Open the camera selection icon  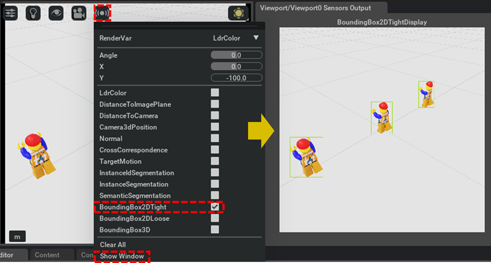(x=79, y=13)
